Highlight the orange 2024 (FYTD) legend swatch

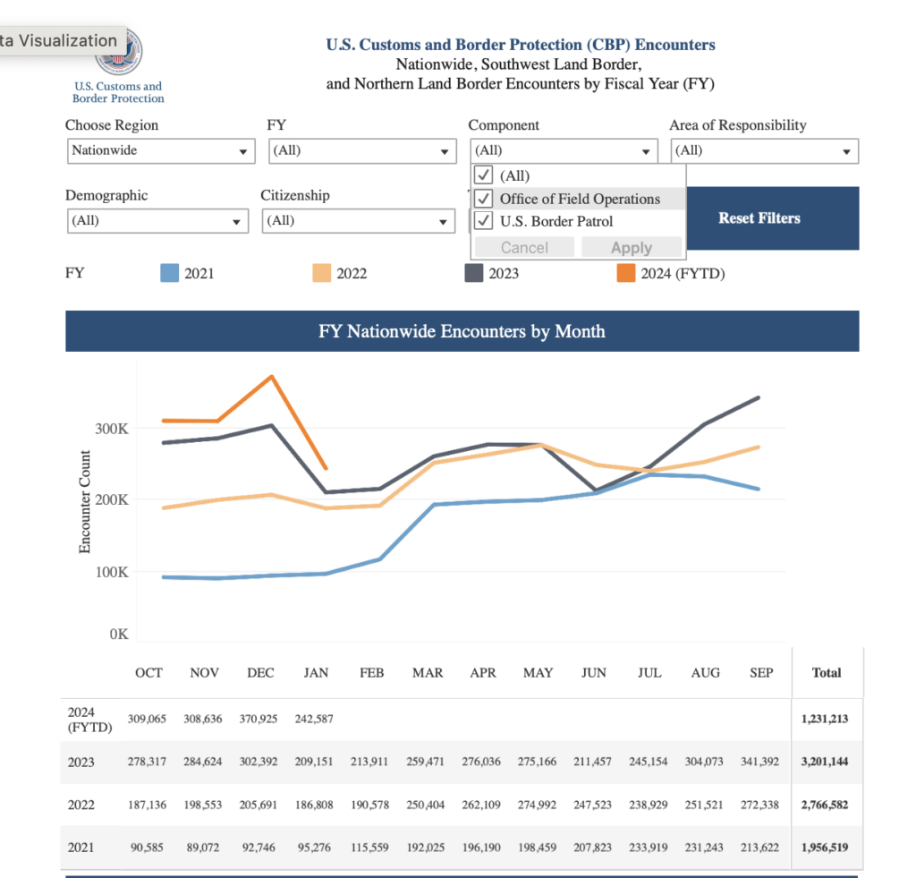point(625,273)
